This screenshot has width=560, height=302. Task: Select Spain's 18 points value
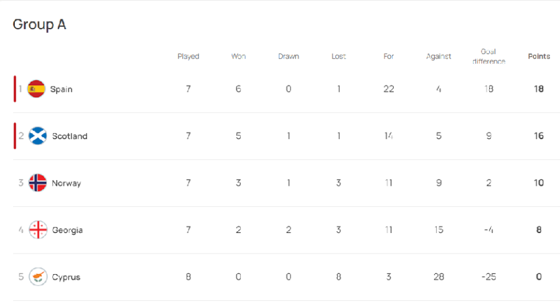pos(539,89)
